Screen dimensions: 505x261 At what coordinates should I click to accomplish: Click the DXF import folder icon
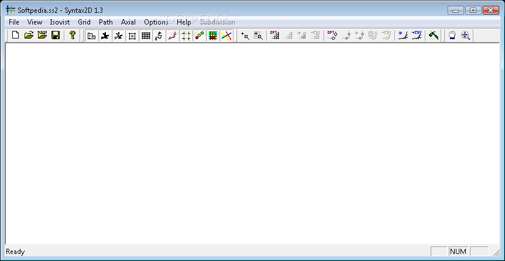(42, 35)
